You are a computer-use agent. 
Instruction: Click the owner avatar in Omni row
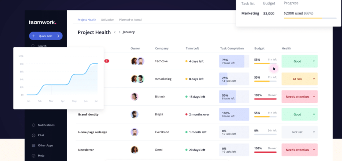(x=135, y=150)
